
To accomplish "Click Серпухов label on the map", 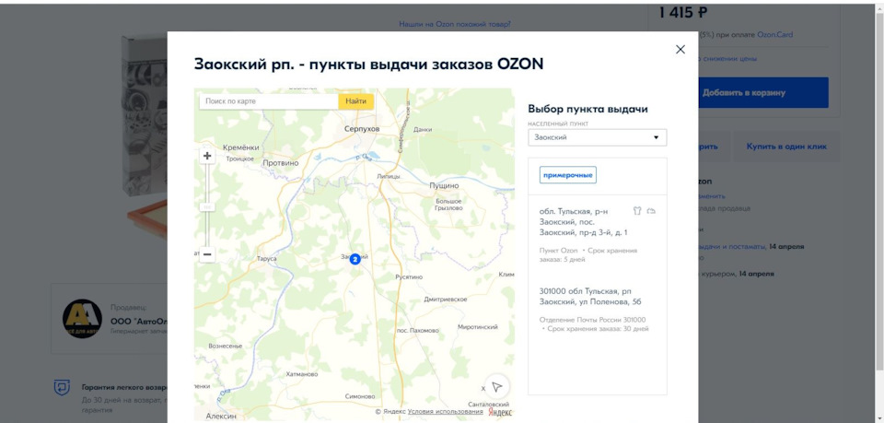I will click(x=362, y=129).
